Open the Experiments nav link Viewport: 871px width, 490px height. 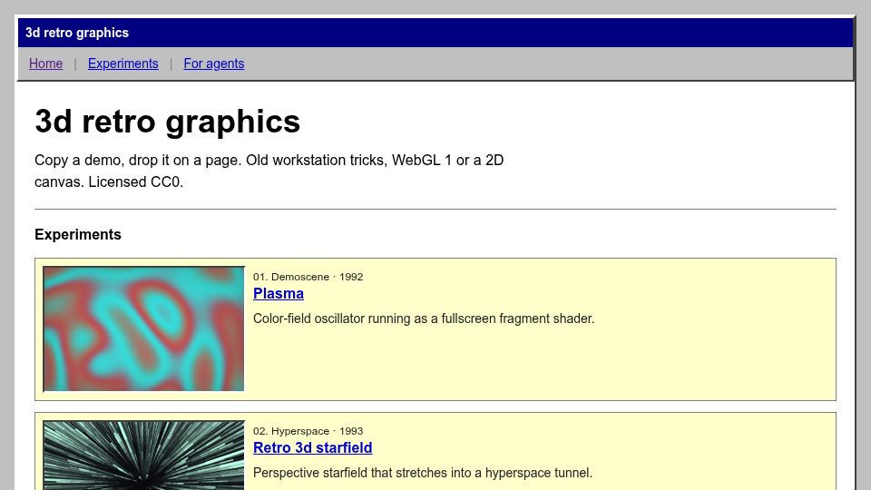pos(122,64)
